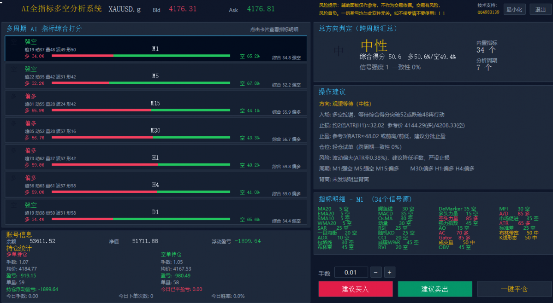Open the M1 timeframe score card

(155, 48)
